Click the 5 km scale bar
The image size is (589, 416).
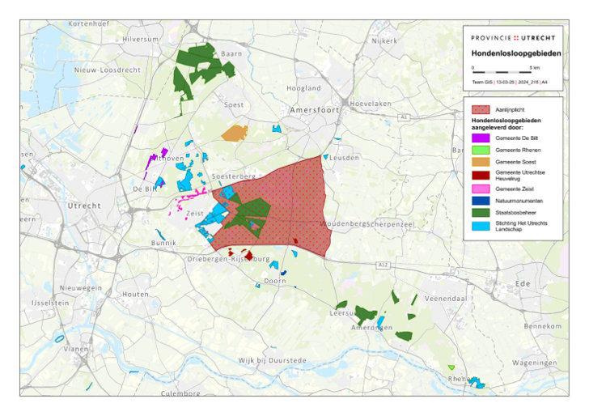(502, 72)
